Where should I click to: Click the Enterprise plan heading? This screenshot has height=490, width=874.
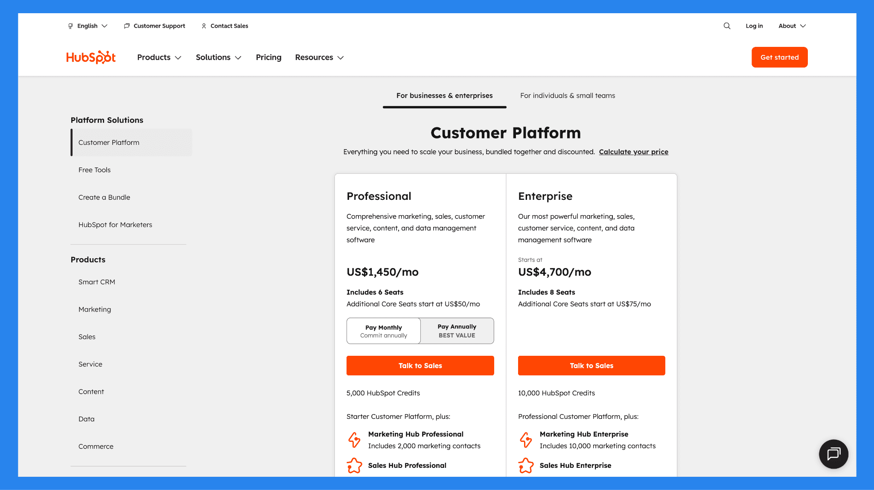tap(545, 196)
